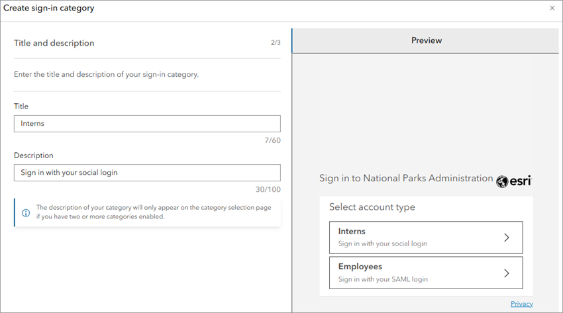
Task: Click into the Description input field
Action: click(x=147, y=173)
